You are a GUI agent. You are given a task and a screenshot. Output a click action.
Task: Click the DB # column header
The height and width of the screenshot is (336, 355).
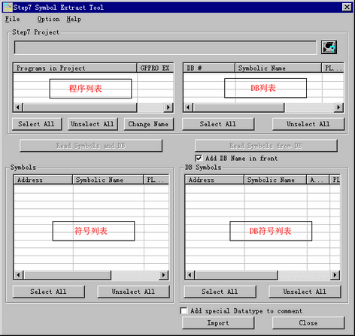[209, 68]
